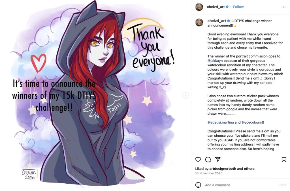Click chelzd_art username in header
The height and width of the screenshot is (191, 290).
[x=216, y=7]
